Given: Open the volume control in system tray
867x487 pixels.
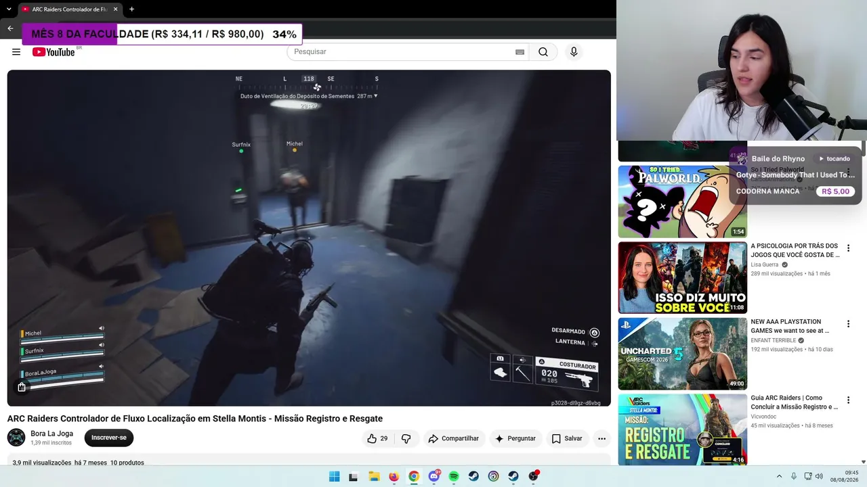Looking at the screenshot, I should click(x=820, y=476).
